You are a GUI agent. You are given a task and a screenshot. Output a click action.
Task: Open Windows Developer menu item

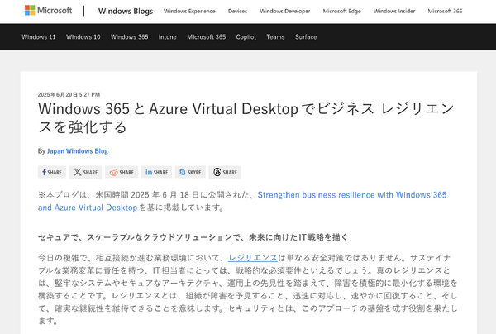(285, 11)
